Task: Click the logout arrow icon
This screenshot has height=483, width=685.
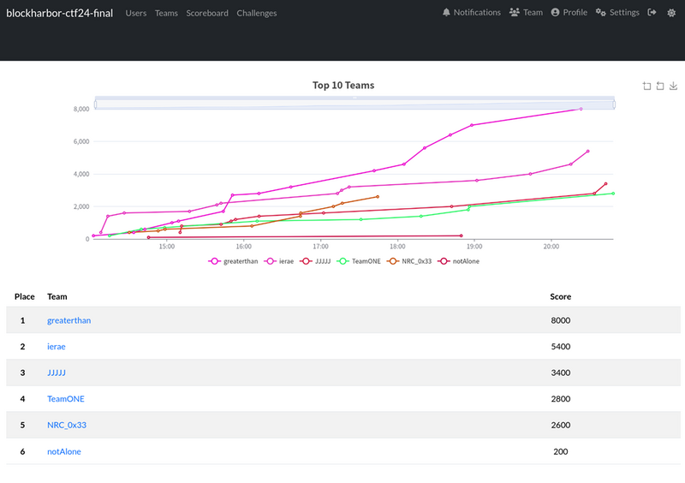Action: [652, 13]
